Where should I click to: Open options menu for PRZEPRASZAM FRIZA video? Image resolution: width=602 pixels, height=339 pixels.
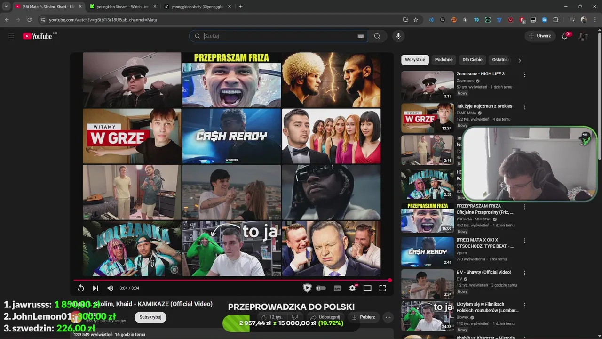(x=525, y=207)
